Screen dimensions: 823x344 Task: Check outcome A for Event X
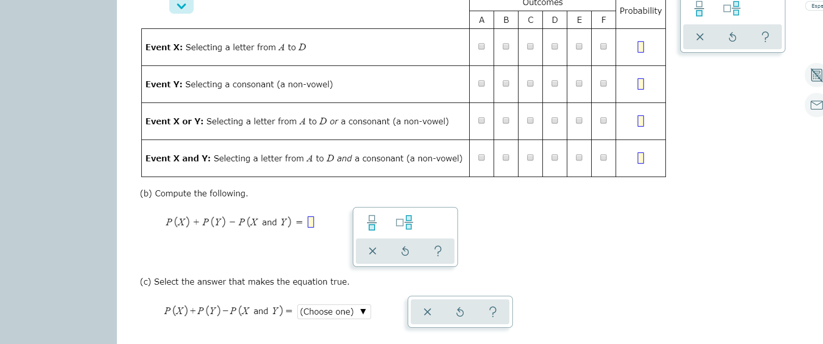point(481,47)
